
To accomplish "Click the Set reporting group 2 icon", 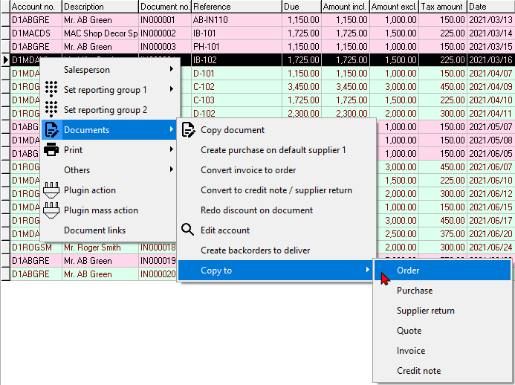I will click(51, 109).
